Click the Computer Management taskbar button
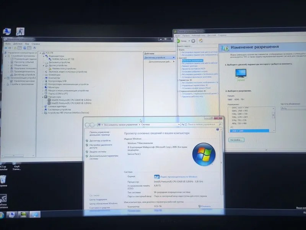The height and width of the screenshot is (230, 306). (x=12, y=215)
